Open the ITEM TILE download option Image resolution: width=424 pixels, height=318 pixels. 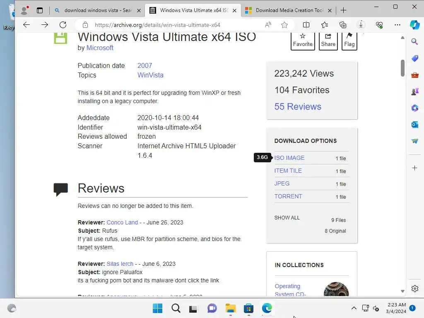click(x=288, y=171)
